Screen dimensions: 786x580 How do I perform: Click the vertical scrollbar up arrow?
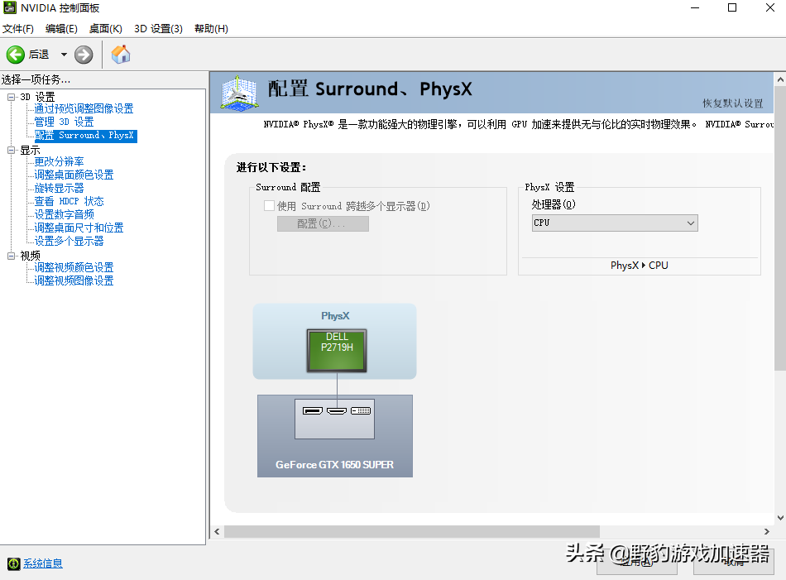click(780, 79)
